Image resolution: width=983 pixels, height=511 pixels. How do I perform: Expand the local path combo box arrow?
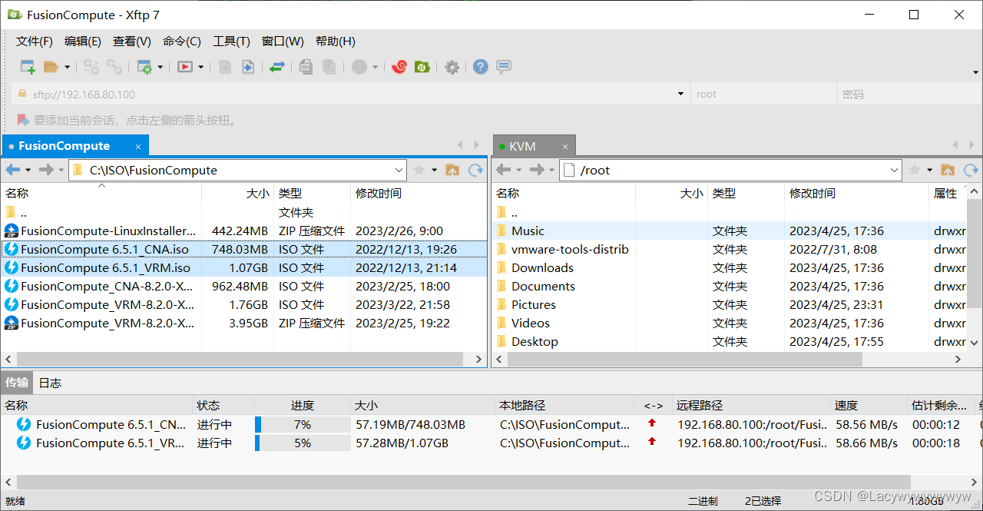(x=399, y=170)
